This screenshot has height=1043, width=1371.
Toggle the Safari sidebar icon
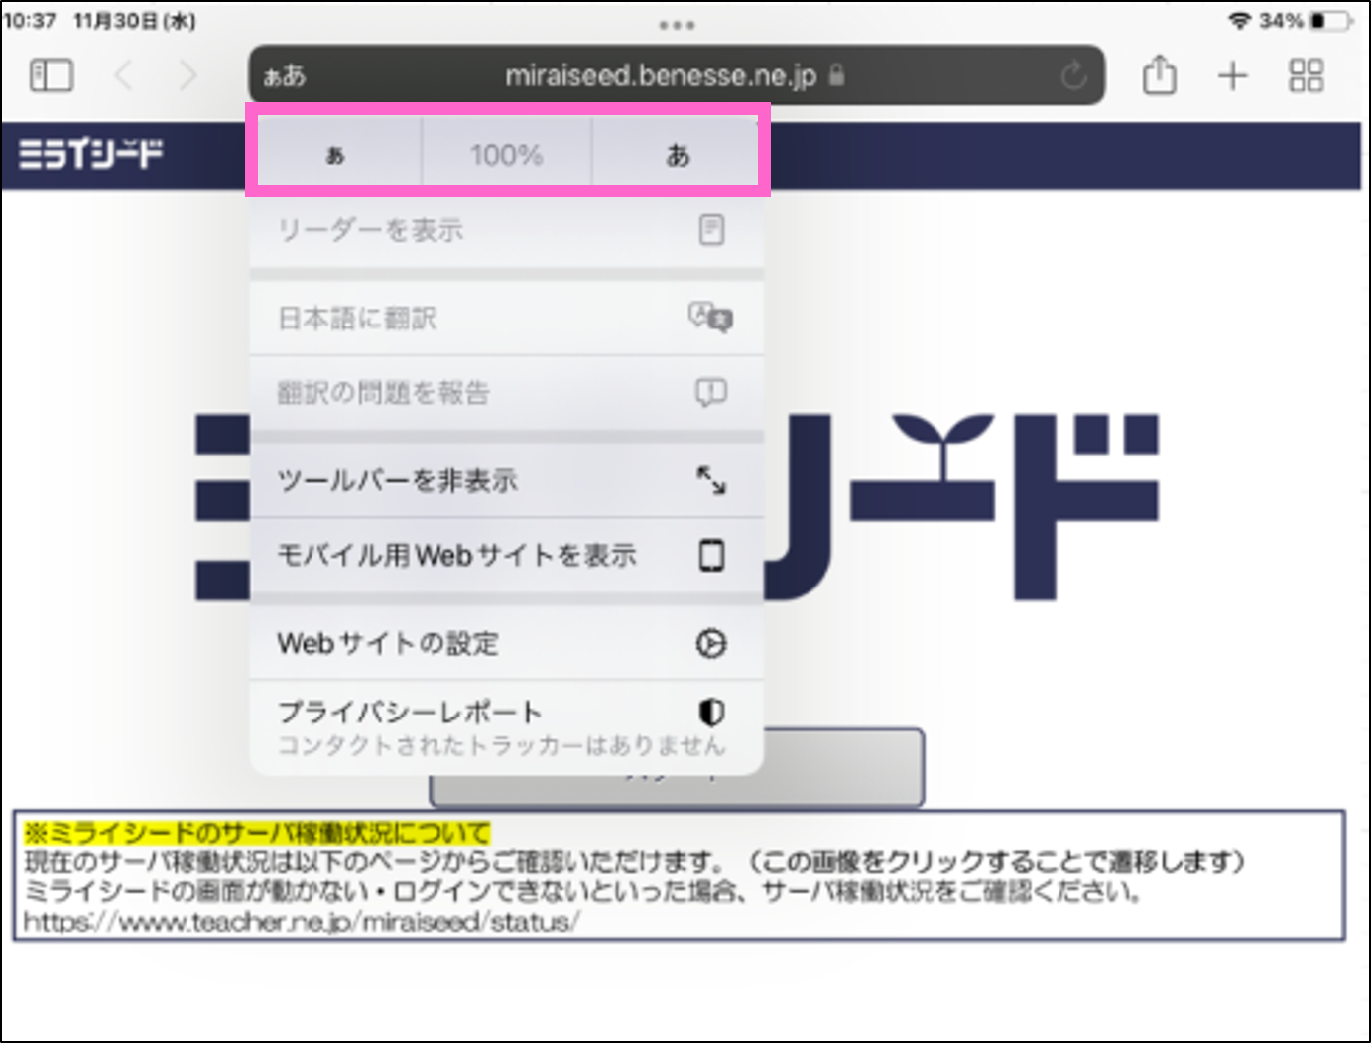point(52,75)
